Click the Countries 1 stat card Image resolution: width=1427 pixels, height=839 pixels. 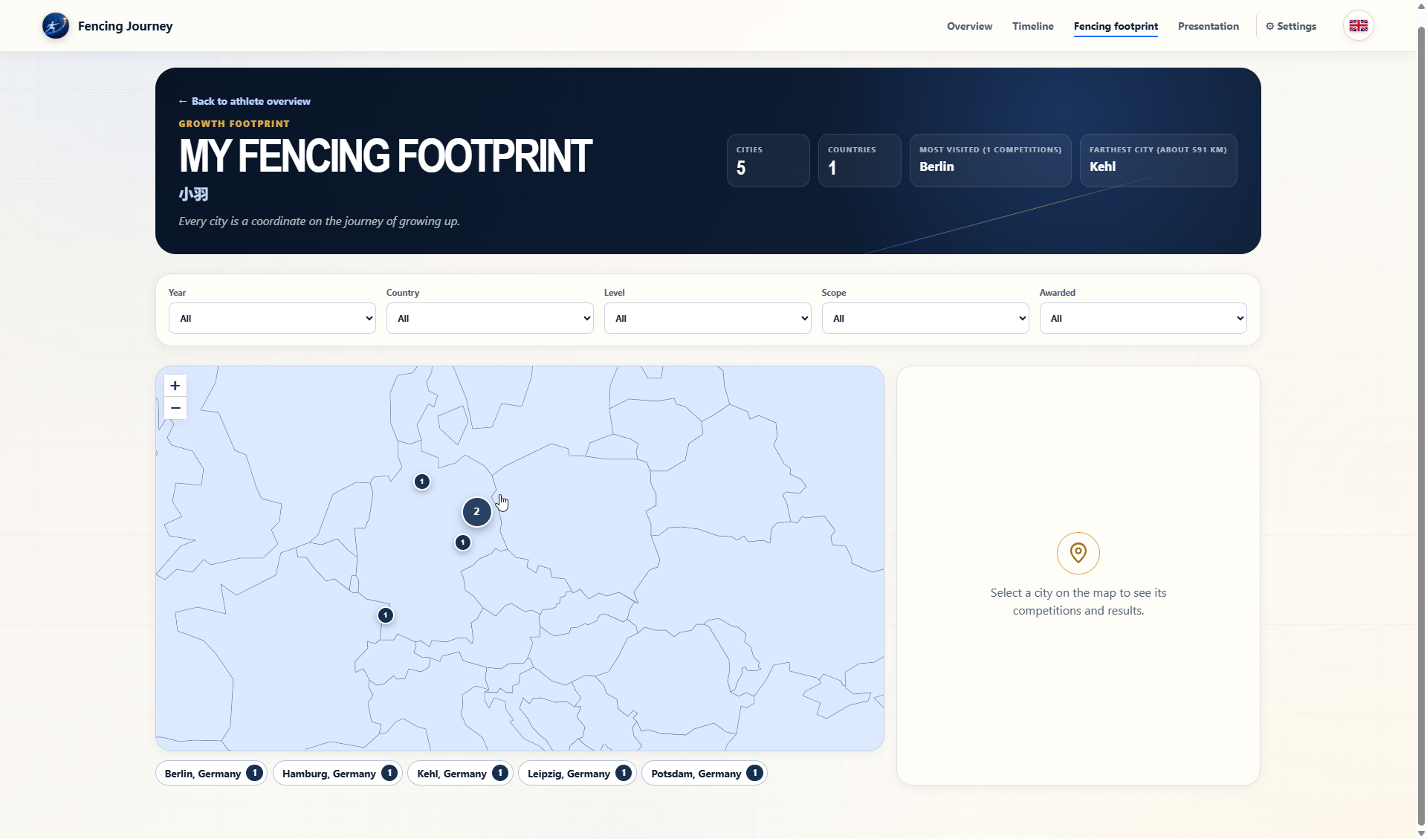pos(859,161)
